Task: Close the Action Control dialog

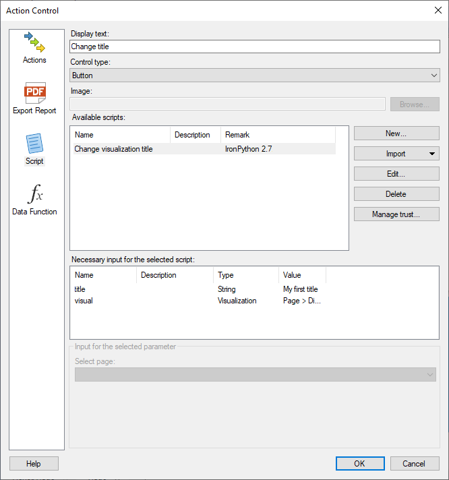Action: coord(438,10)
